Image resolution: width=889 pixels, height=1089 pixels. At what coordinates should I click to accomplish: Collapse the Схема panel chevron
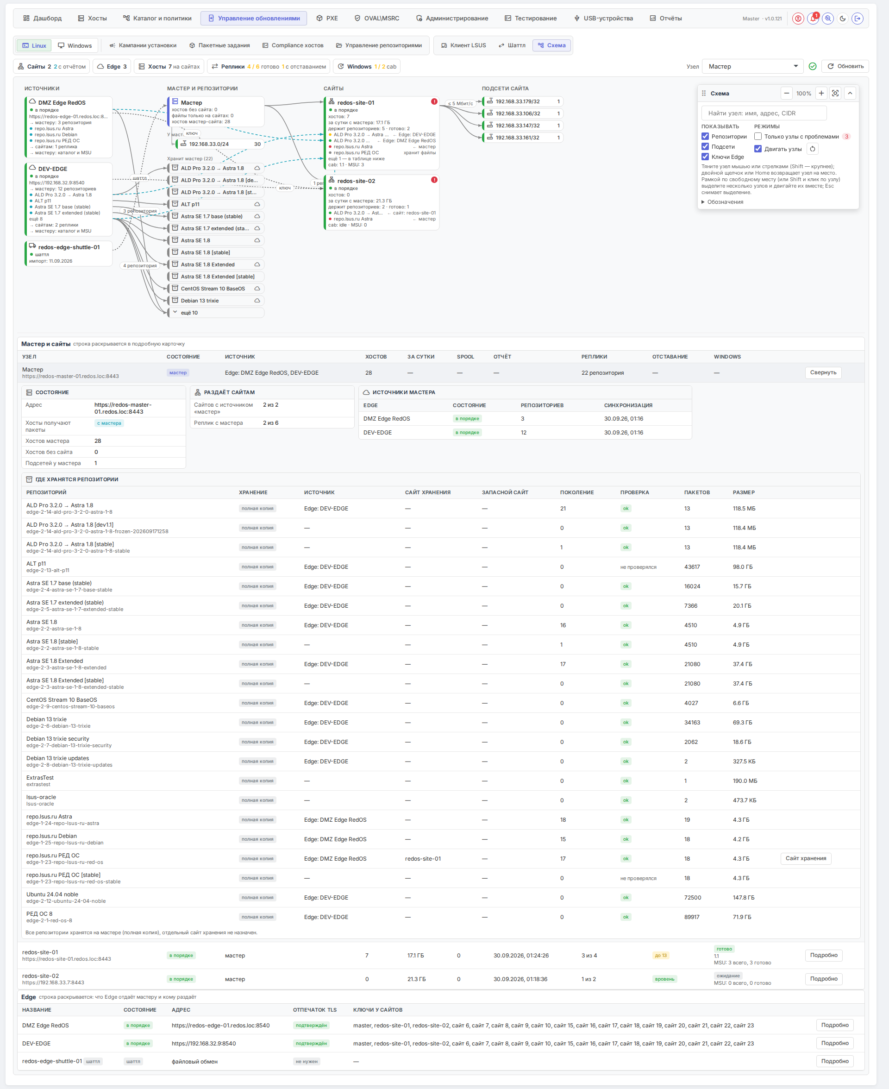850,93
